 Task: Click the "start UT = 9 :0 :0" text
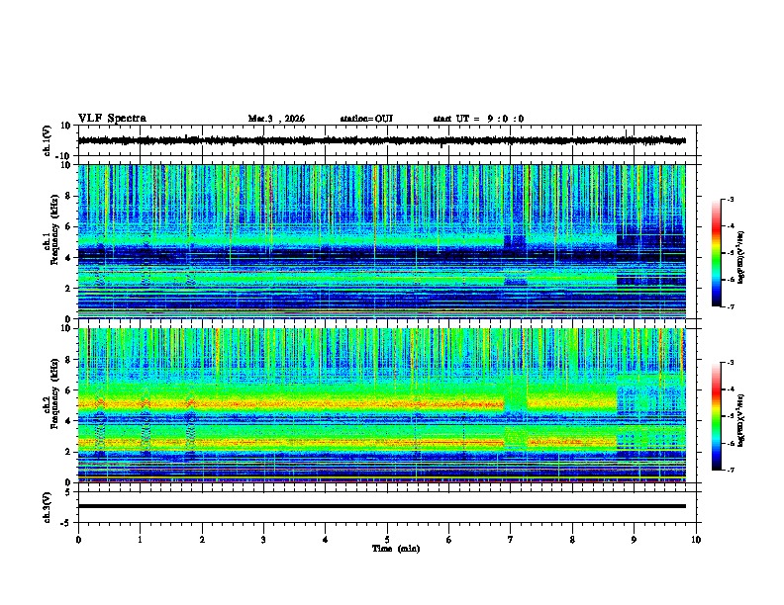pyautogui.click(x=478, y=119)
